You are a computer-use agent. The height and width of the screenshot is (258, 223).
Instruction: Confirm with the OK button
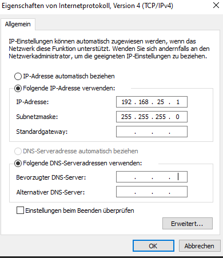153,246
